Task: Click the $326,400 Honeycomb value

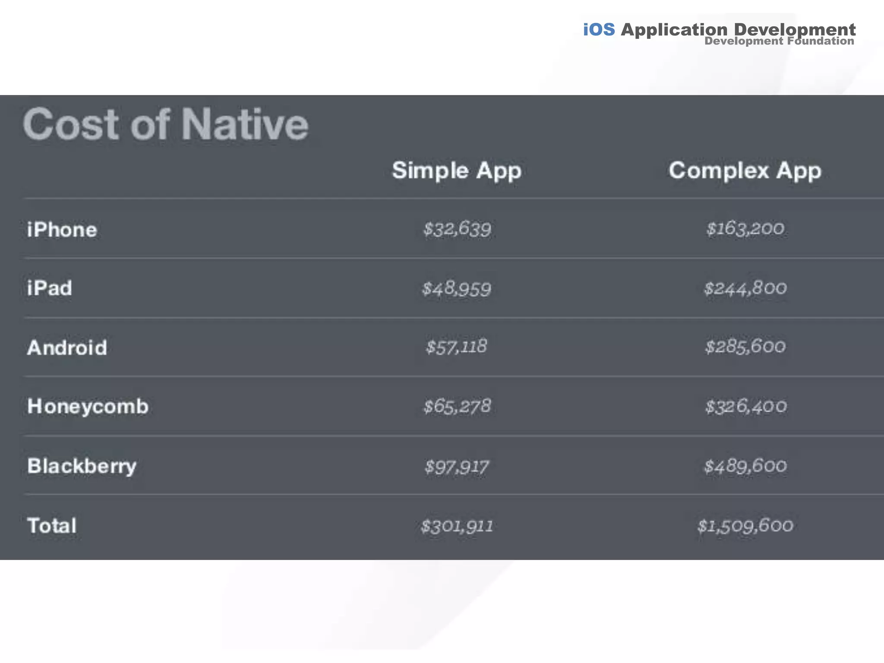Action: 746,406
